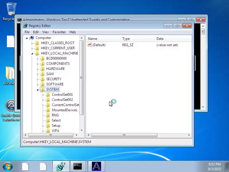Viewport: 229px width, 172px height.
Task: Click the '(value not set)' data cell
Action: (167, 45)
